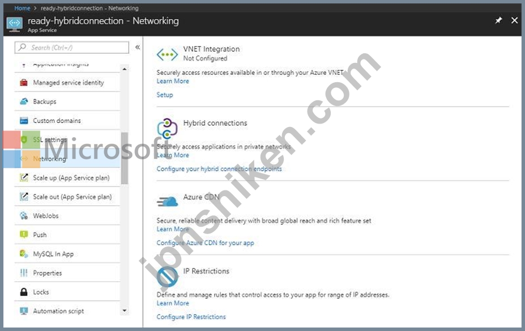Click the IP Restrictions heading
This screenshot has height=331, width=525.
(206, 271)
